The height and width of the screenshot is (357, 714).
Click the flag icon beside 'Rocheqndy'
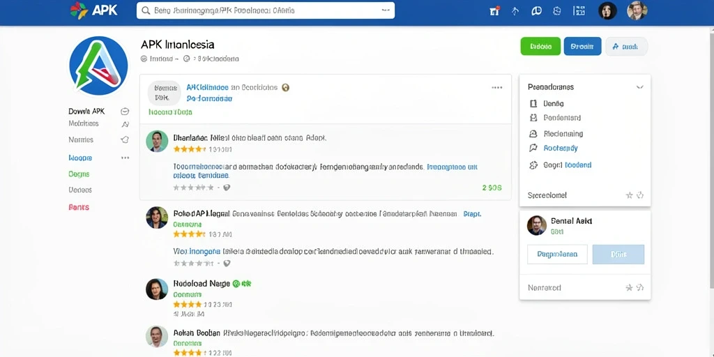533,148
